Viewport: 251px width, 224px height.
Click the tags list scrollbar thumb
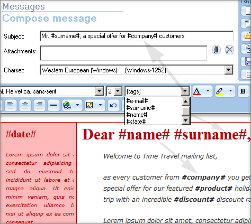pos(186,110)
